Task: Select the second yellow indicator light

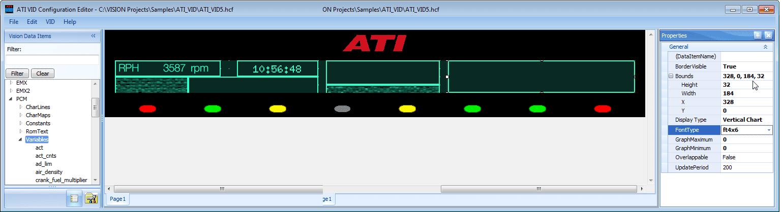Action: tap(408, 109)
